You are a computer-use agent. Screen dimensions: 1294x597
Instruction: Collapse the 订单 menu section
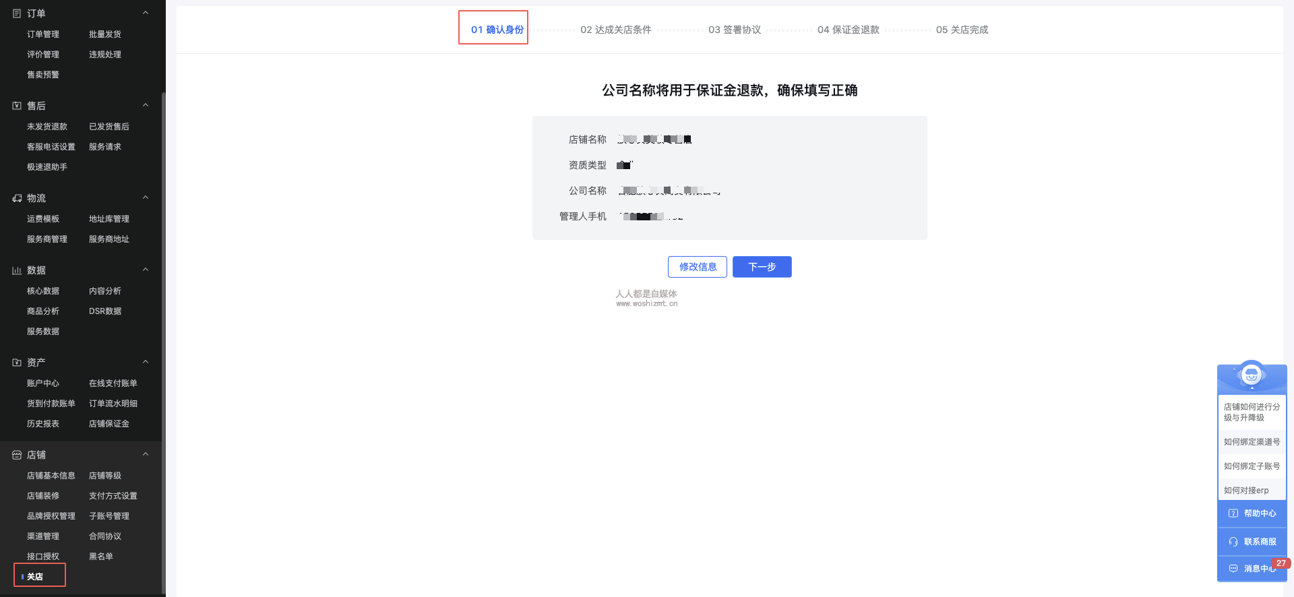coord(146,13)
